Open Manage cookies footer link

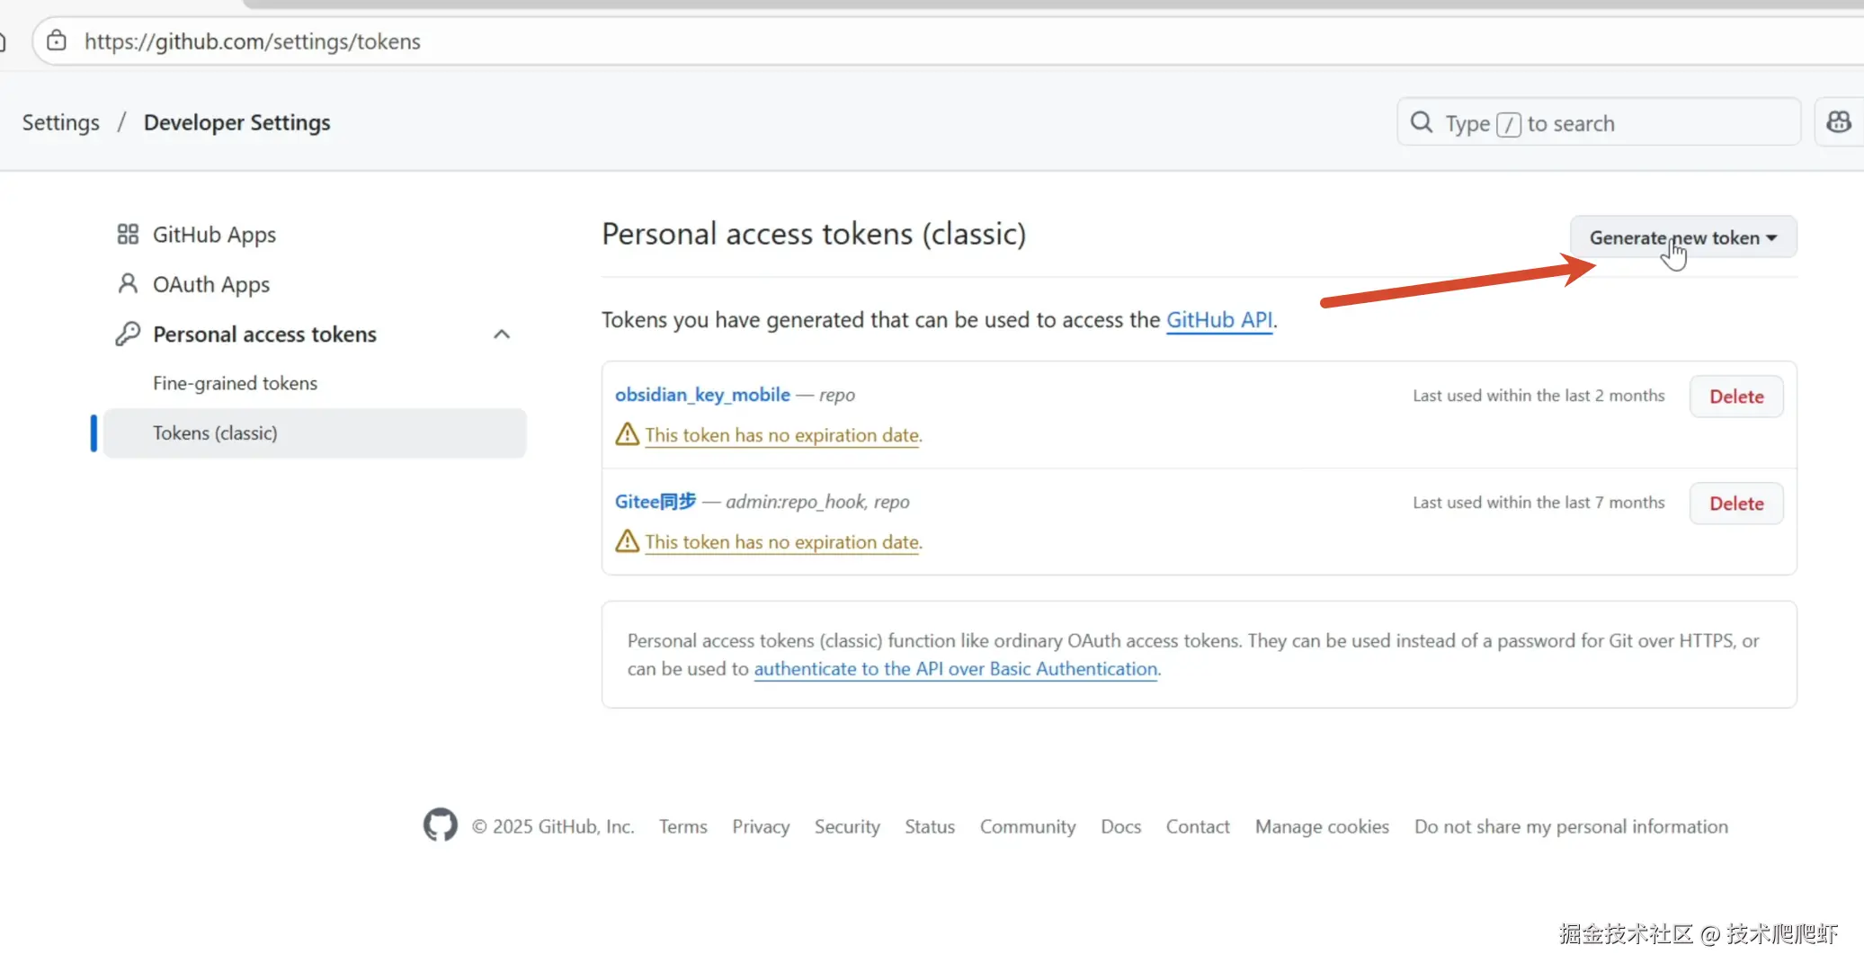tap(1321, 826)
